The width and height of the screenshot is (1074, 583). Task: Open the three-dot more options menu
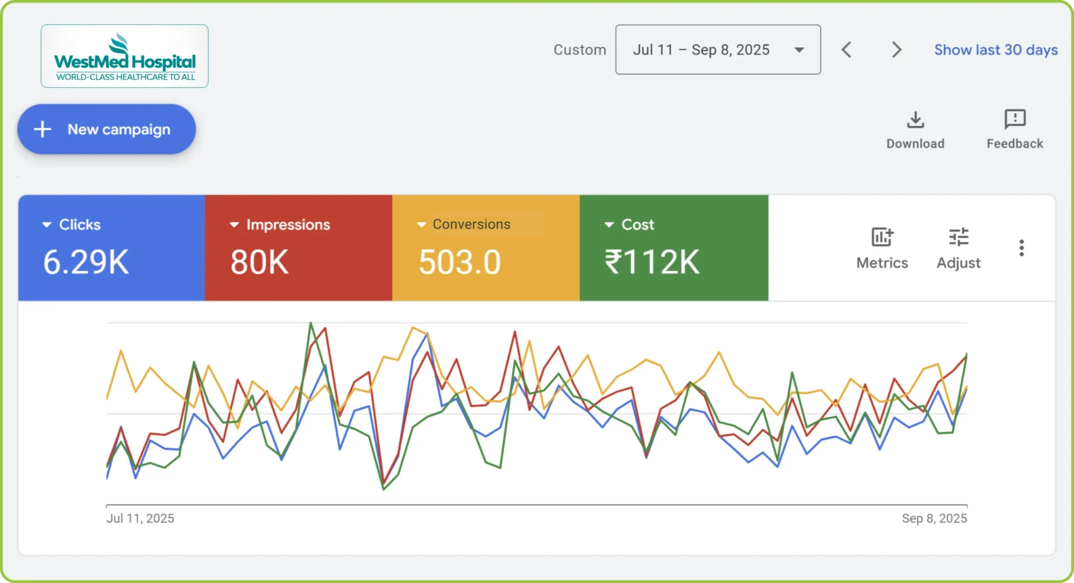[1022, 248]
